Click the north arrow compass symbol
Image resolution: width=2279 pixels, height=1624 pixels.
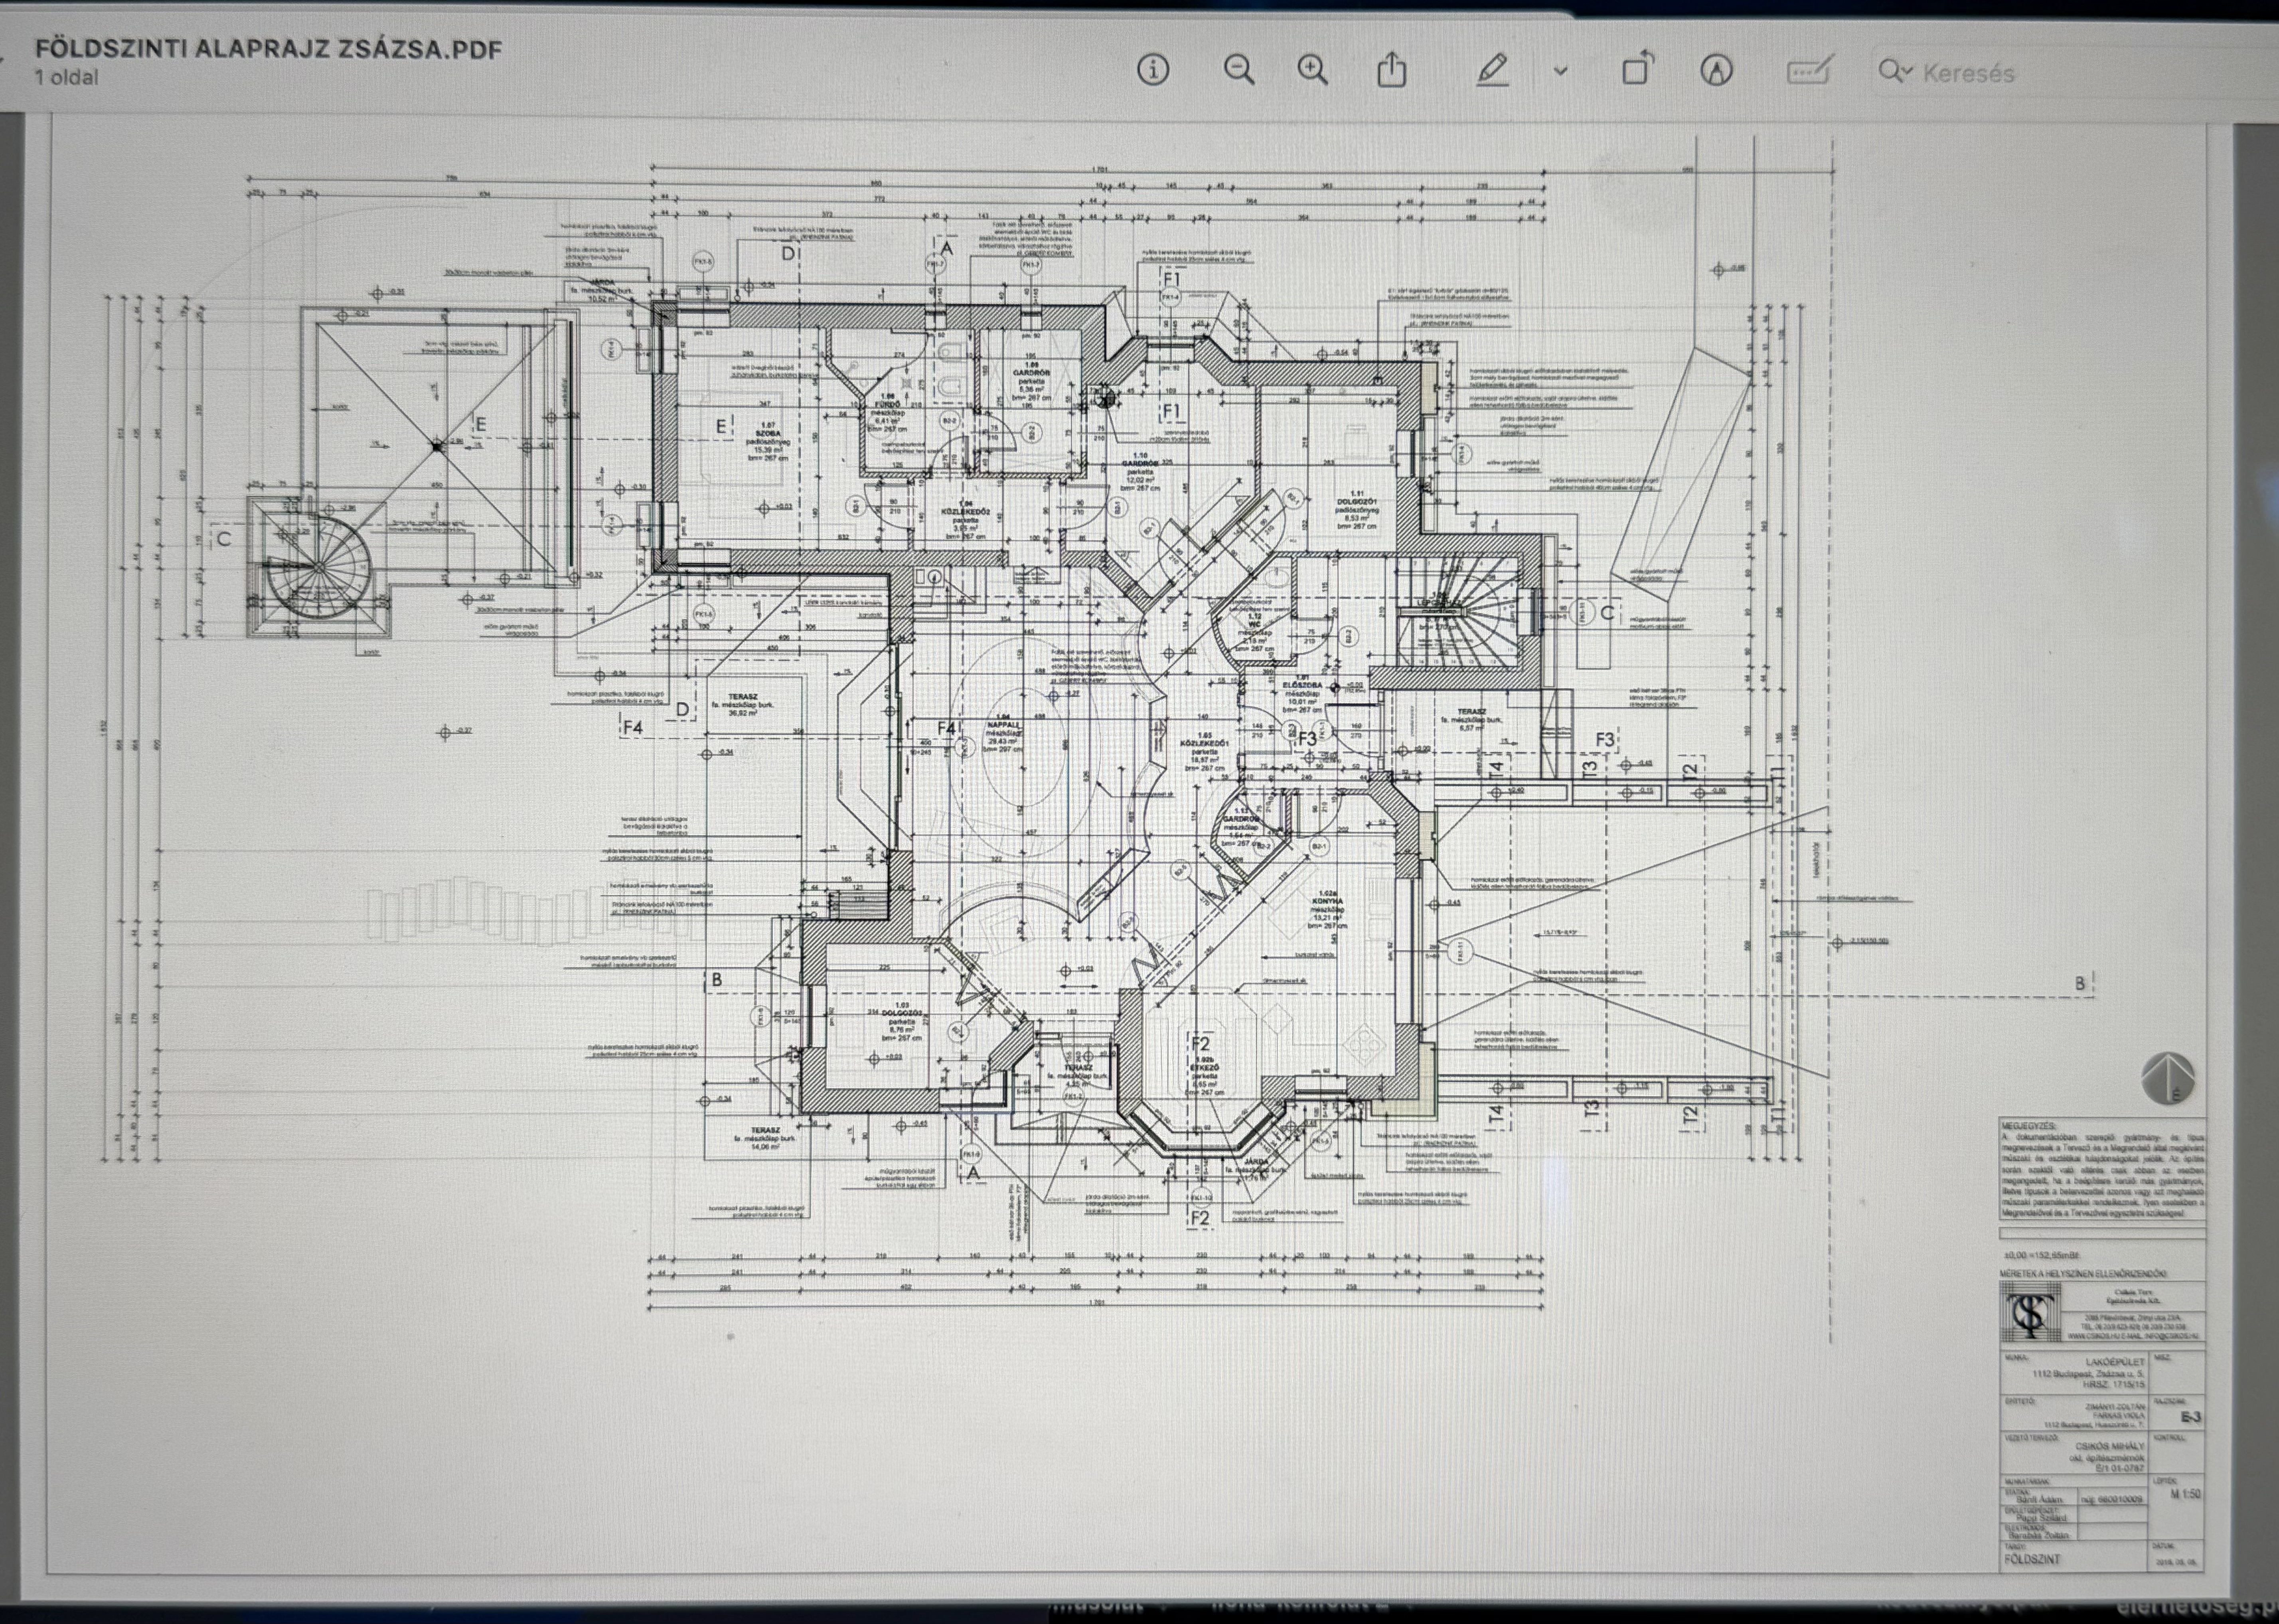(x=2168, y=1079)
